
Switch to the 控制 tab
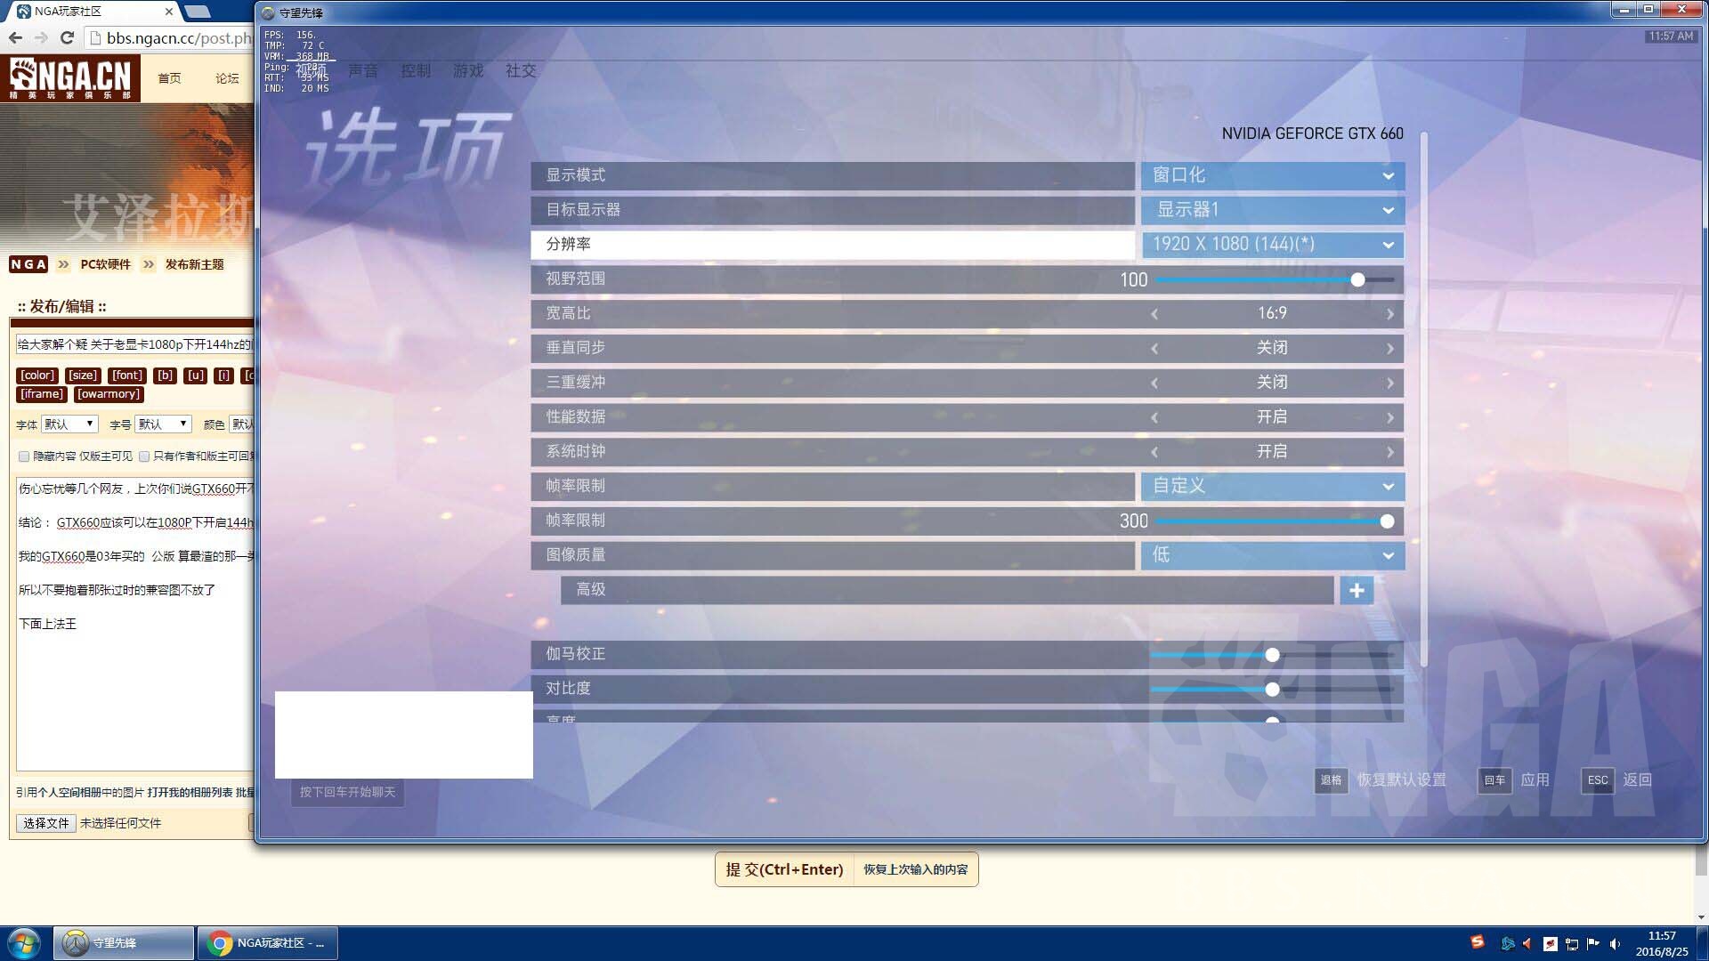tap(416, 70)
